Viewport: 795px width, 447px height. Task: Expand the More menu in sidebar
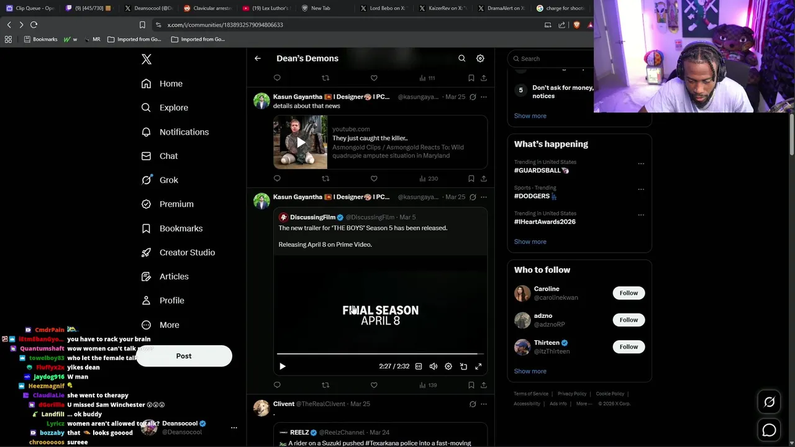pos(160,325)
